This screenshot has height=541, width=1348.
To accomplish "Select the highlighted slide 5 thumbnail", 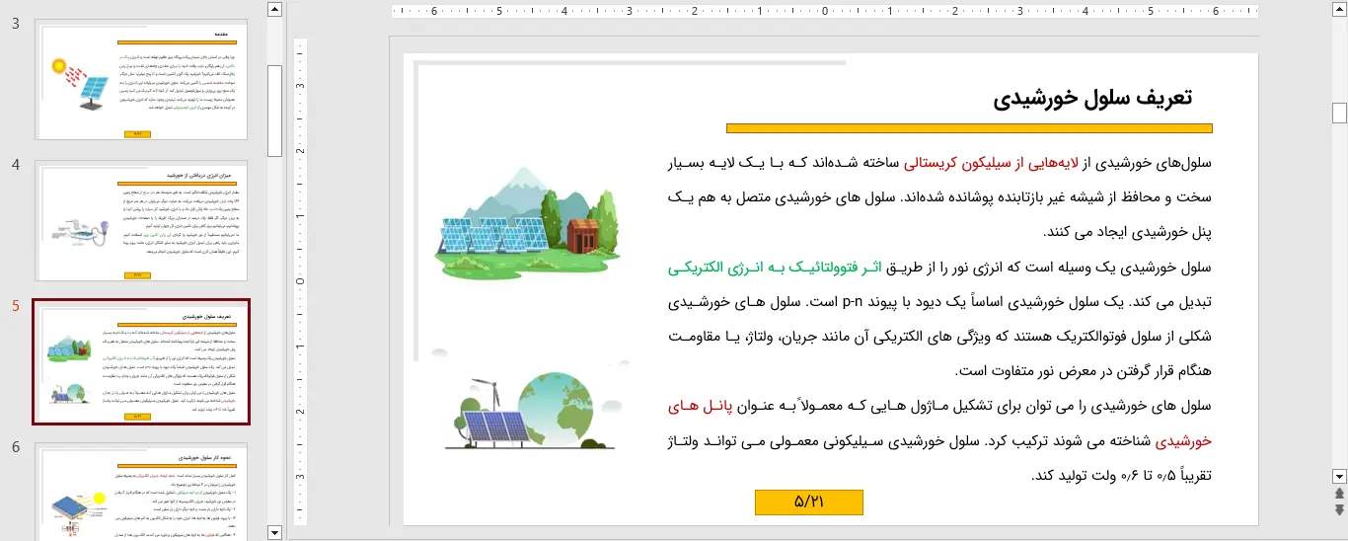I will 141,362.
